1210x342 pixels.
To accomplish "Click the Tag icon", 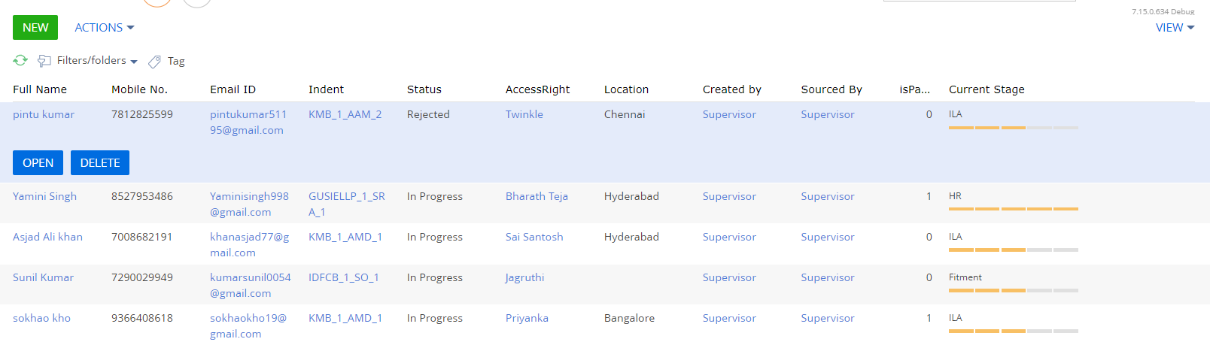I will [x=154, y=62].
